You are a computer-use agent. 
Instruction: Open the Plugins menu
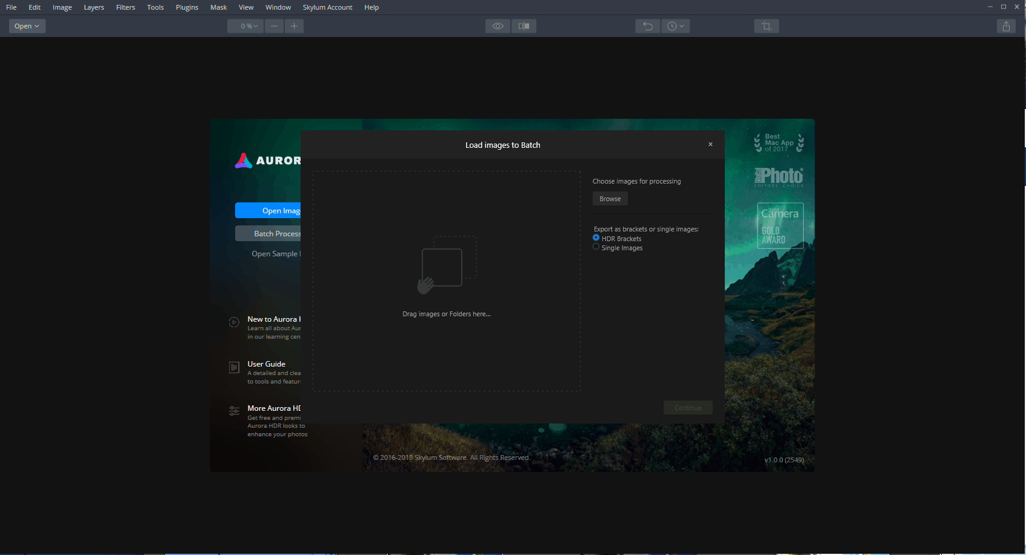coord(187,7)
